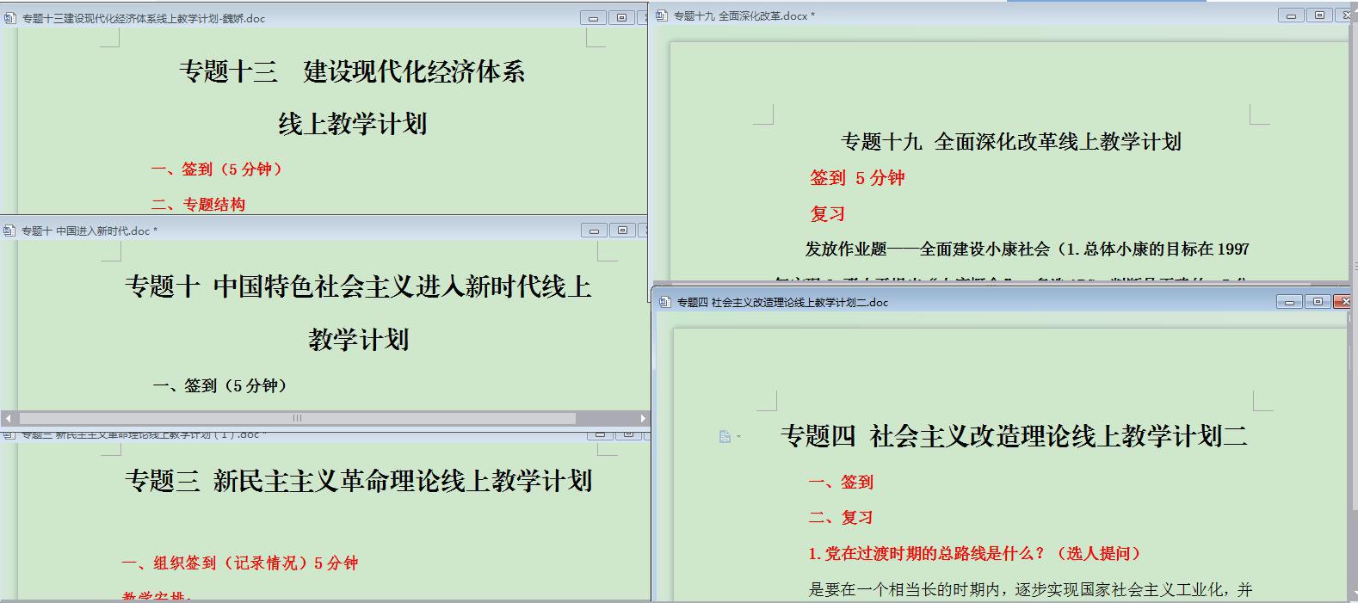Minimize the 专题十三 建设现代化经济体系 document window
Image resolution: width=1358 pixels, height=603 pixels.
(x=593, y=18)
